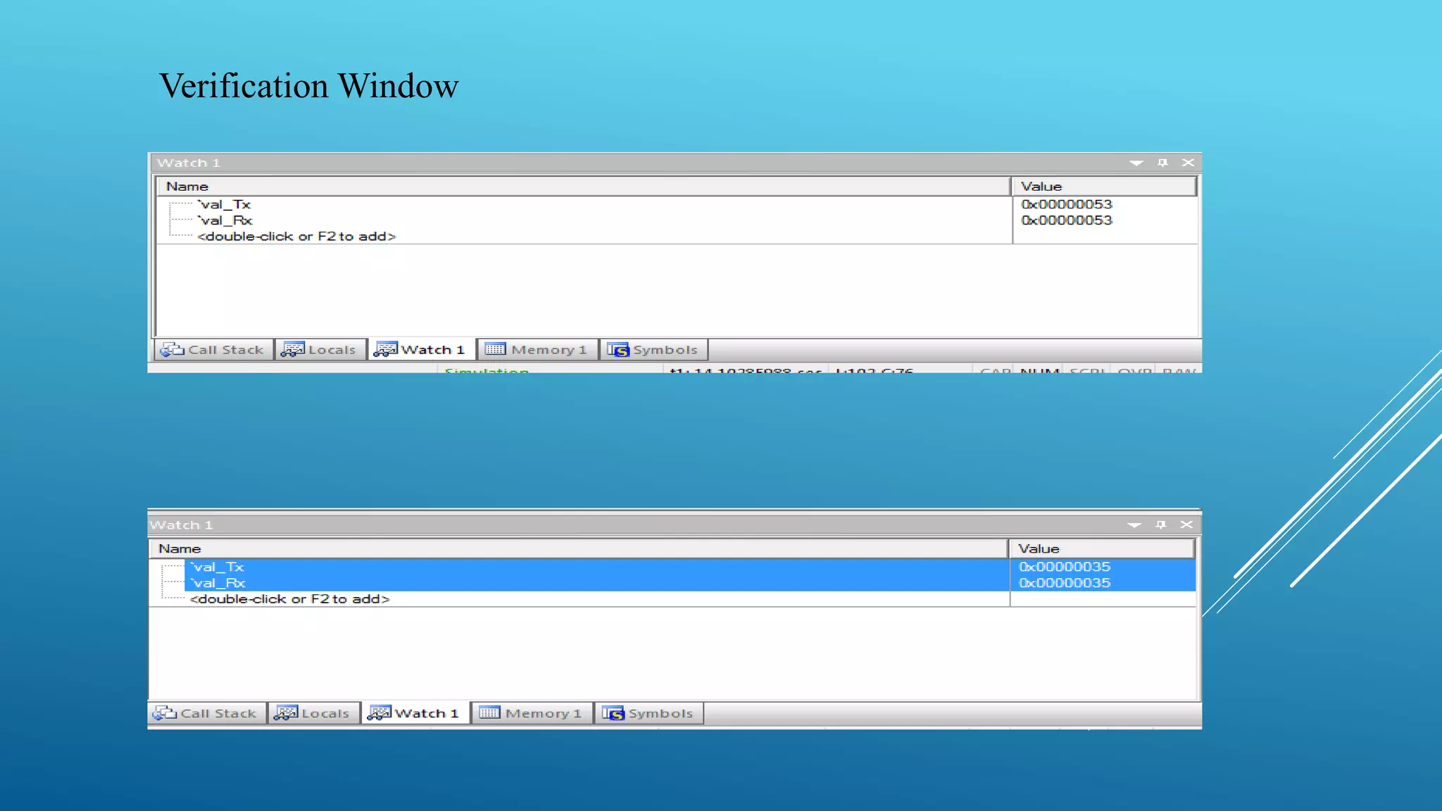Open Call Stack tab in upper Watch window
Image resolution: width=1442 pixels, height=811 pixels.
click(213, 350)
